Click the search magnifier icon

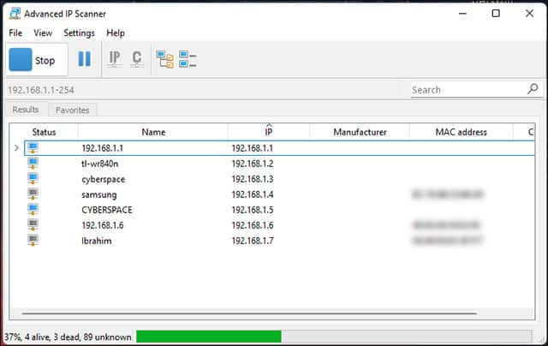point(533,89)
